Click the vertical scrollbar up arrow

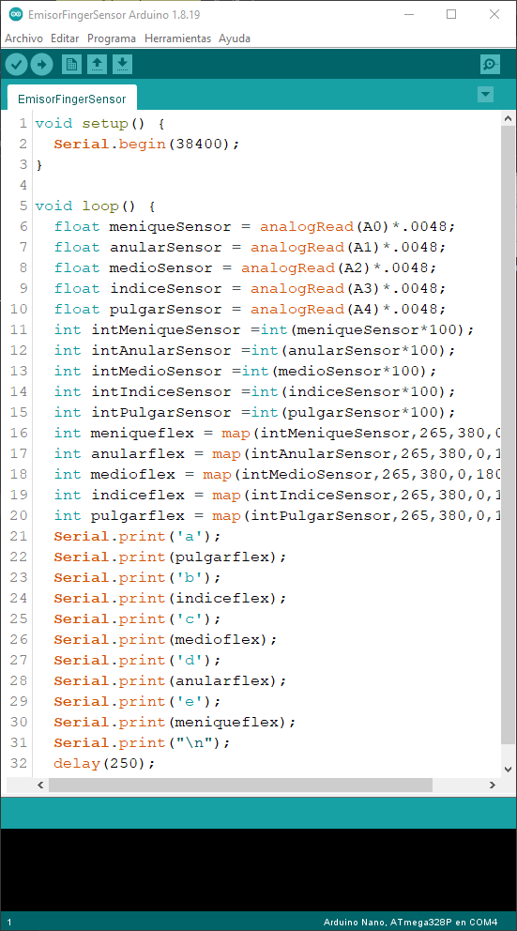coord(508,119)
